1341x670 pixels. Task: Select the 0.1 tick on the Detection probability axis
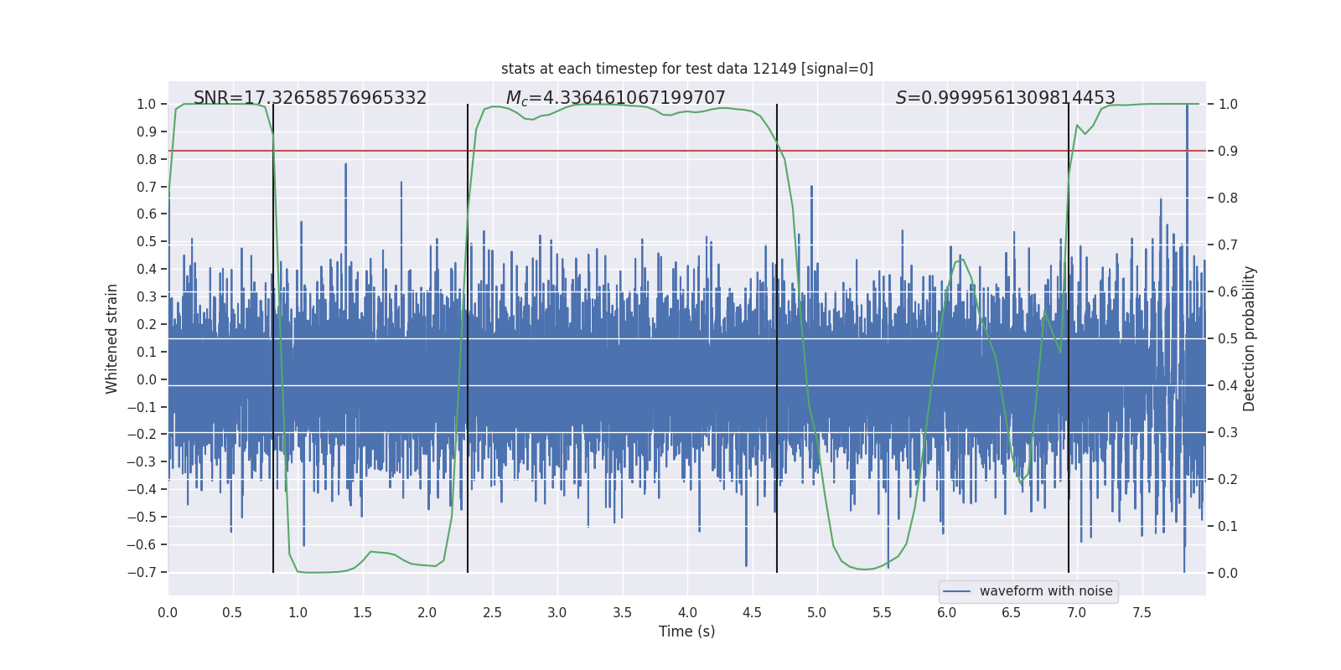pos(1228,526)
